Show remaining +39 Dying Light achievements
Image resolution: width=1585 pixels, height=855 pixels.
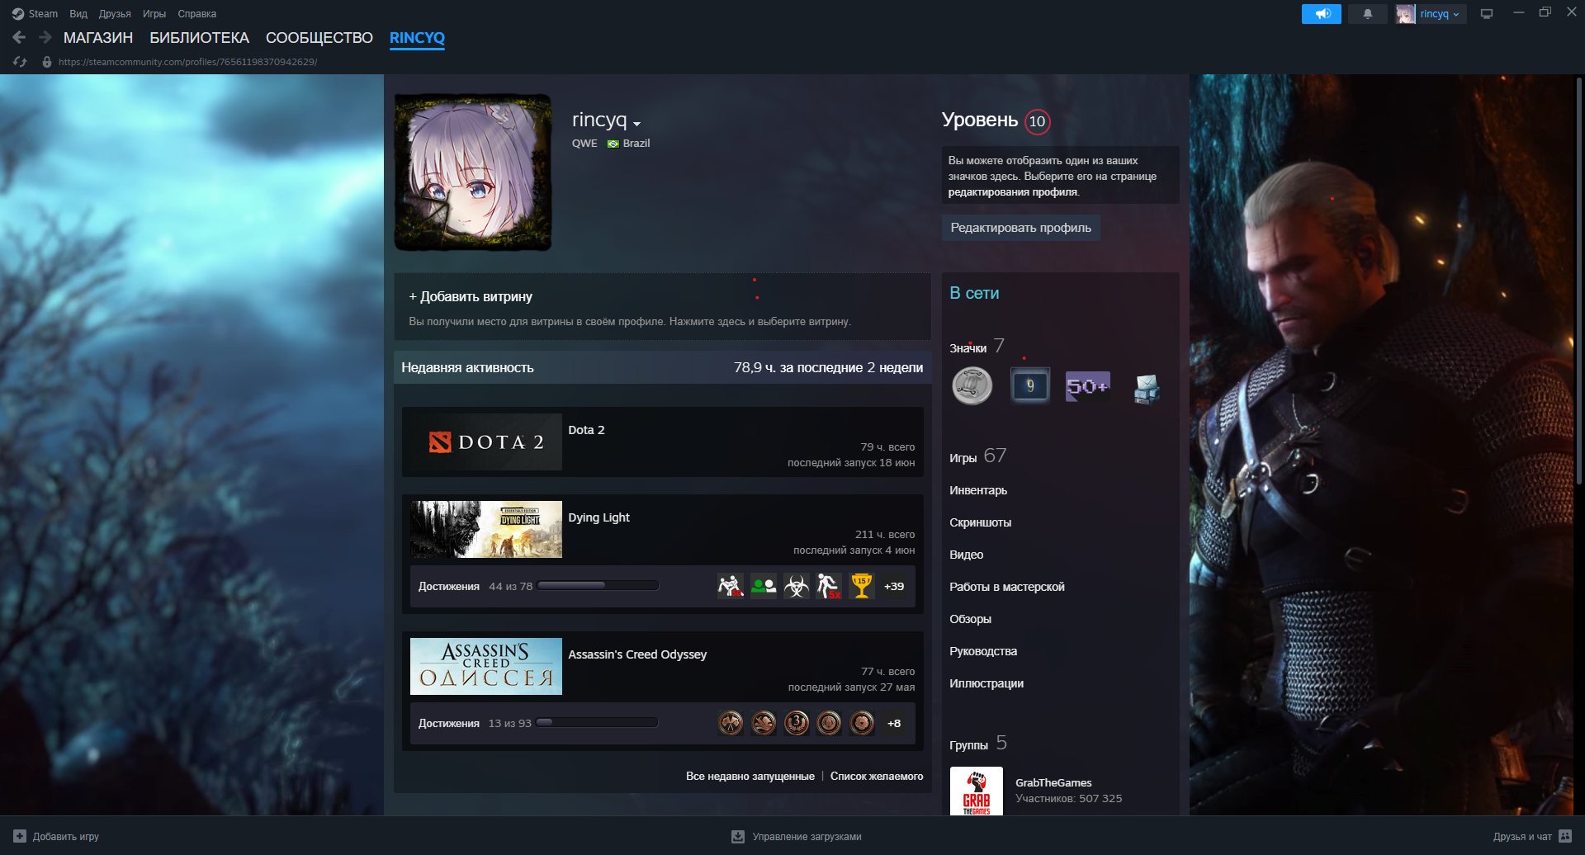[894, 586]
